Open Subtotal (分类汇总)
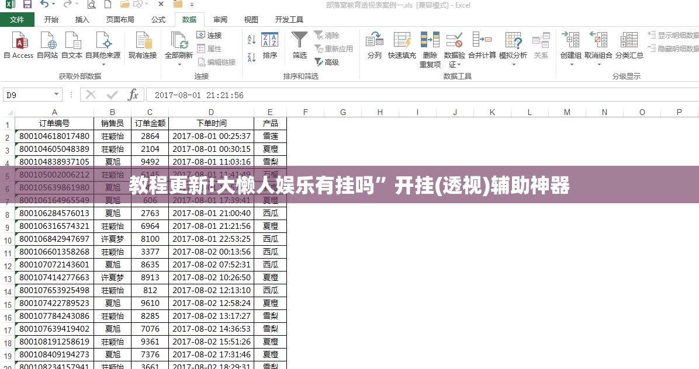The width and height of the screenshot is (699, 369). (x=629, y=45)
